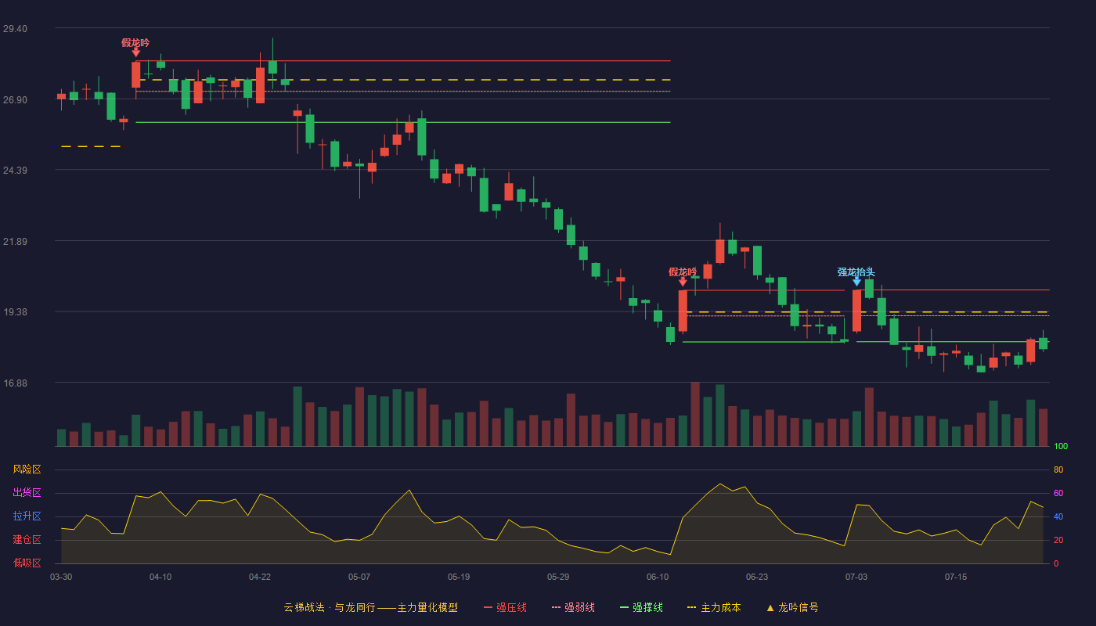This screenshot has height=626, width=1096.
Task: Click the 24.39 price axis label
Action: click(x=15, y=170)
